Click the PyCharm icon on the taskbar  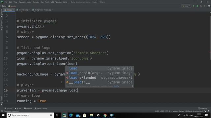pos(64,115)
